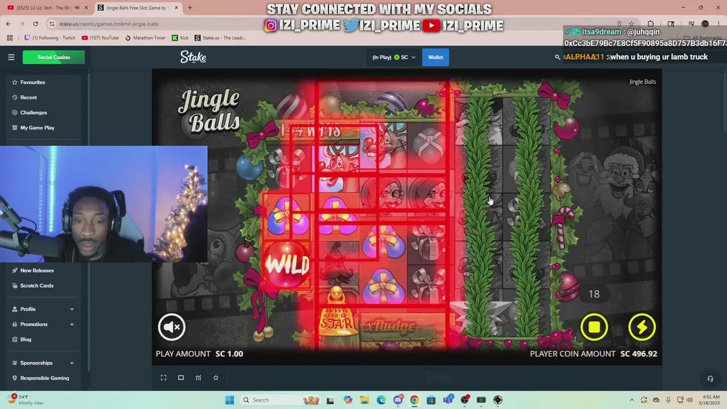Open the weather widget on taskbar
This screenshot has height=409, width=727.
[x=26, y=400]
